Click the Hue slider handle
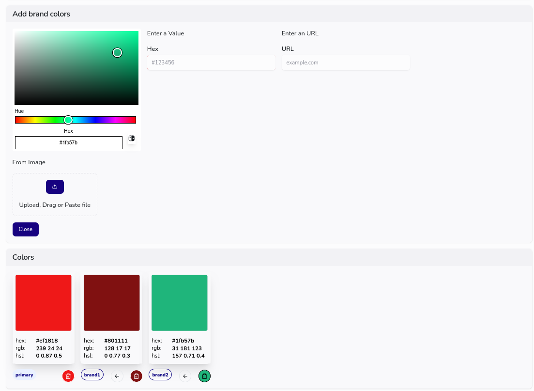The image size is (534, 391). [68, 120]
